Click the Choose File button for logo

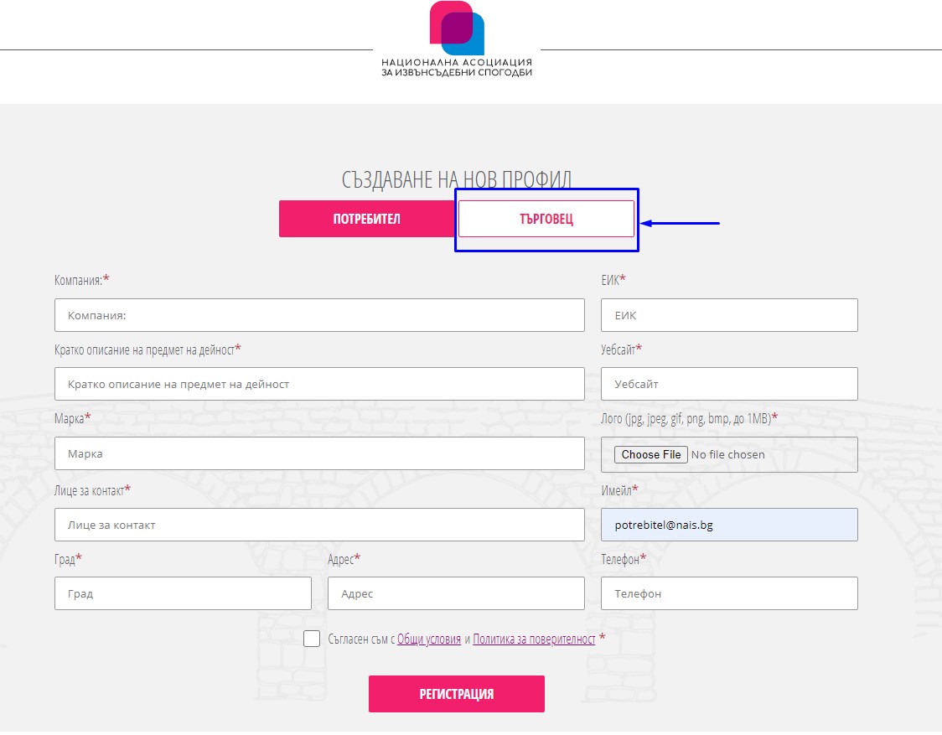(650, 455)
